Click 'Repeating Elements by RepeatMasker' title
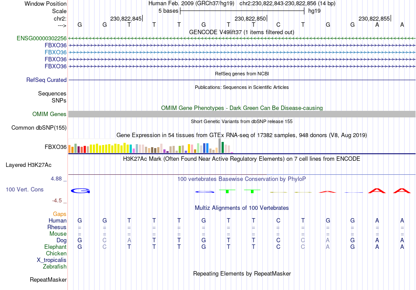Viewport: 416px width, 290px height. (242, 273)
